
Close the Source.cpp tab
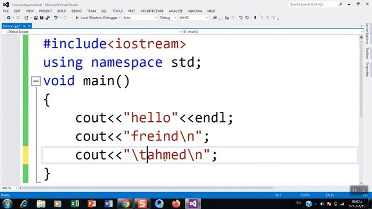click(29, 26)
